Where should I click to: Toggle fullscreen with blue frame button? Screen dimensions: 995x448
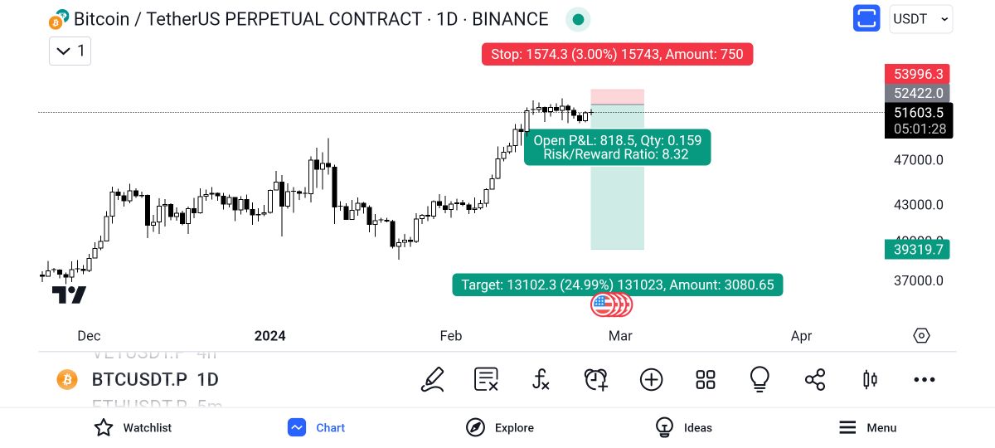point(866,18)
